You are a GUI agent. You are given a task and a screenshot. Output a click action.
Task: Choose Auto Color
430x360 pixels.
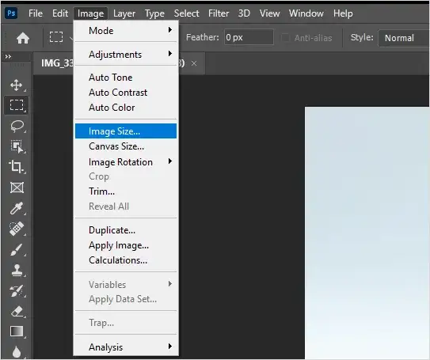(x=126, y=108)
